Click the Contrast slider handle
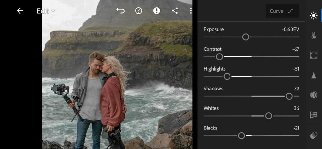The width and height of the screenshot is (322, 149). 219,57
